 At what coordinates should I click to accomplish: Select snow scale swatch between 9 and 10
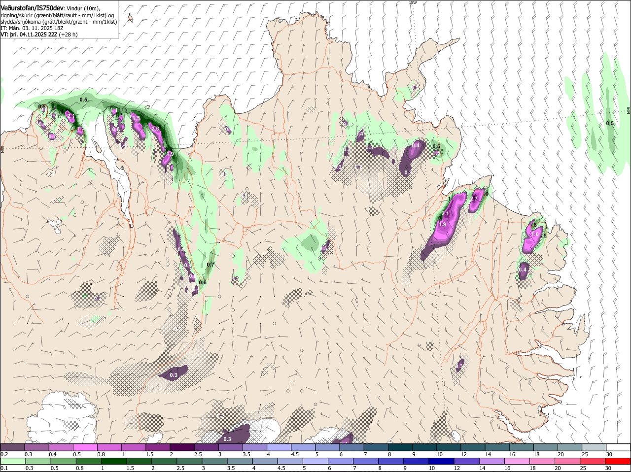[x=425, y=447]
